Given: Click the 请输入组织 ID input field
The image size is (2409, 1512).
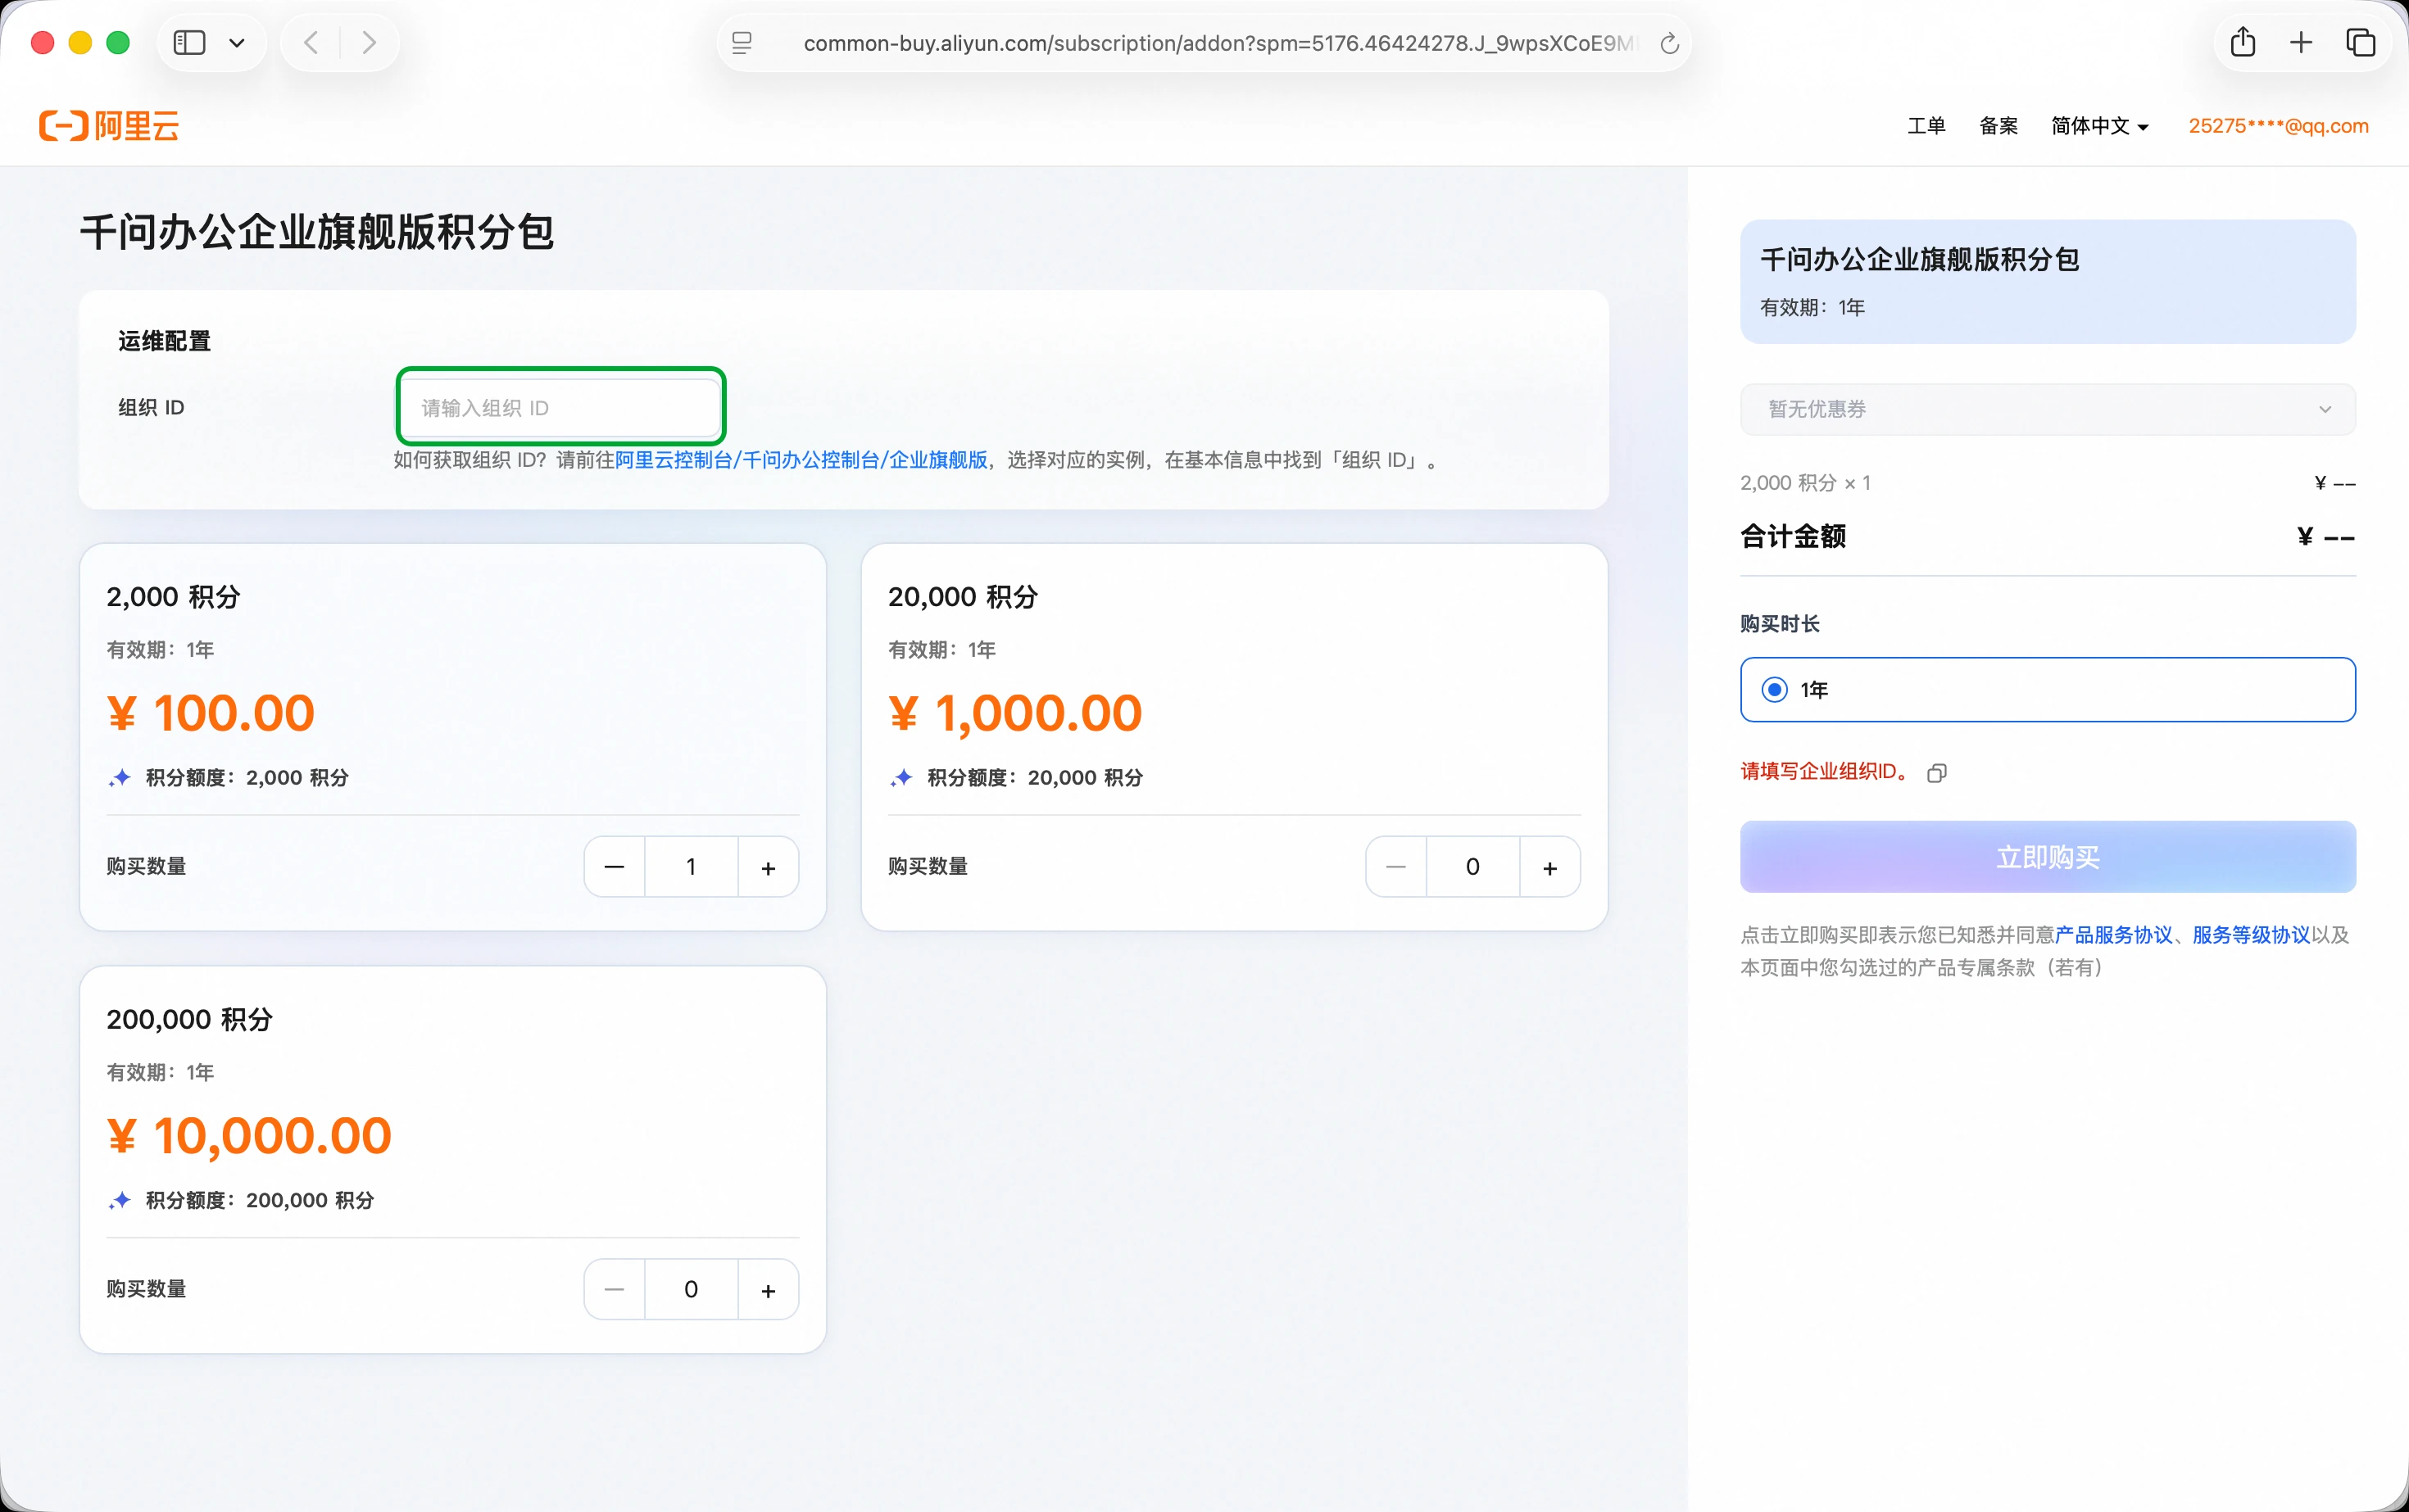Looking at the screenshot, I should click(x=560, y=407).
